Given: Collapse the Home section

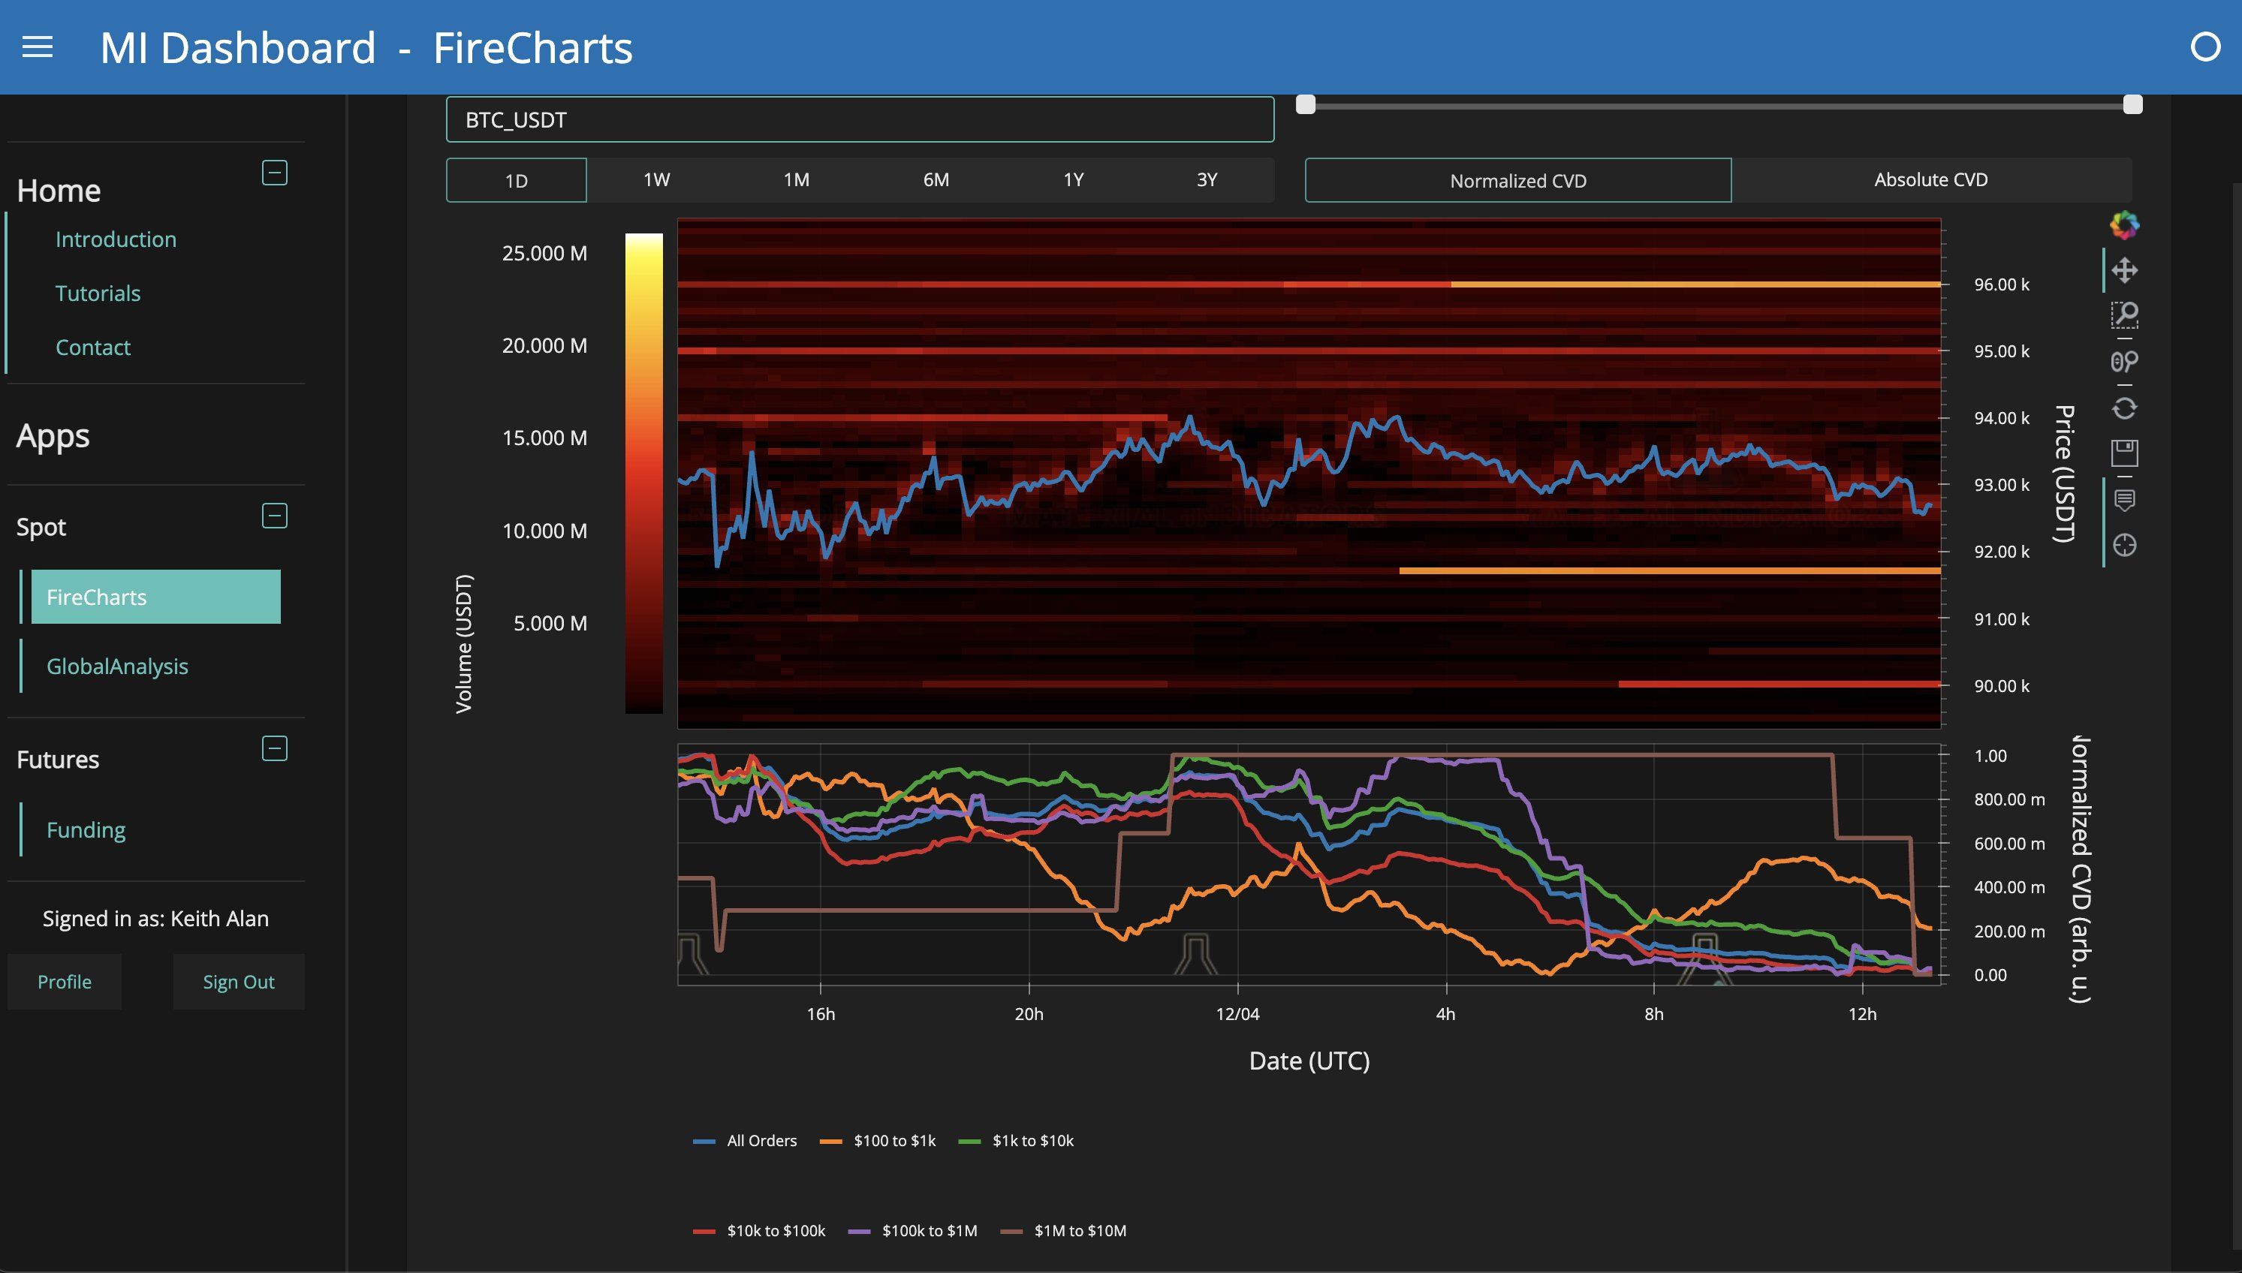Looking at the screenshot, I should click(x=274, y=173).
